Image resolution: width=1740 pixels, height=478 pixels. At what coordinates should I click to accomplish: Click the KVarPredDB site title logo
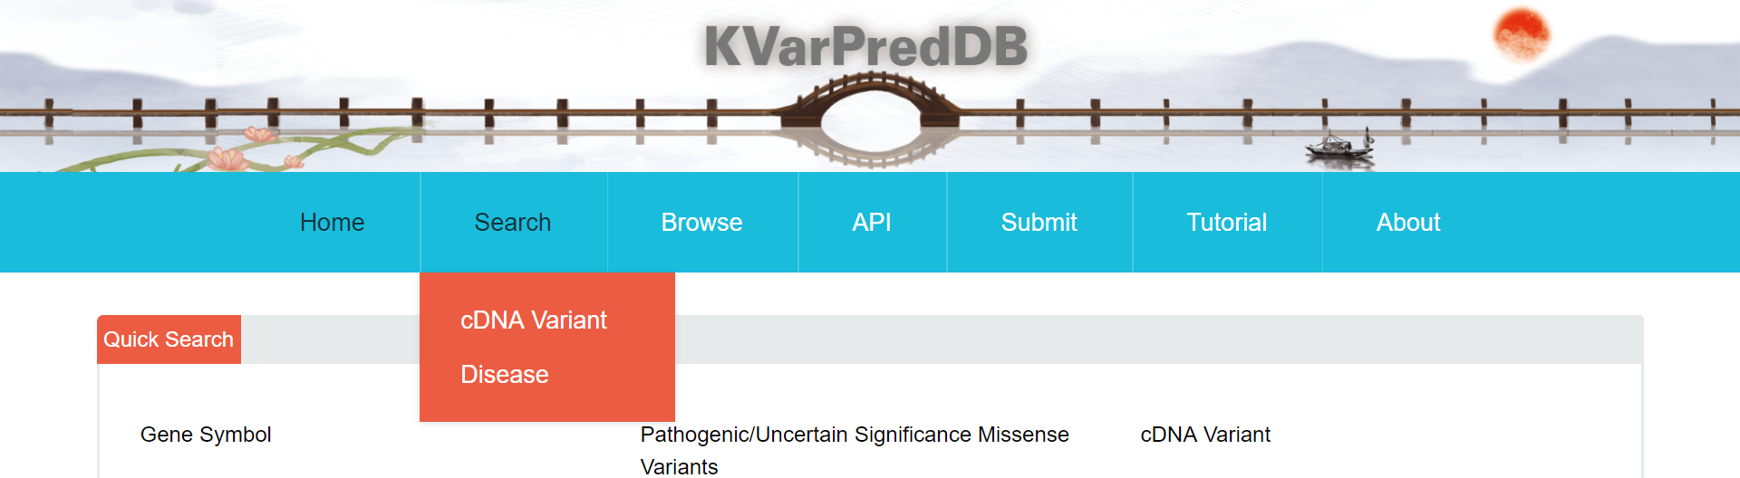pos(865,47)
